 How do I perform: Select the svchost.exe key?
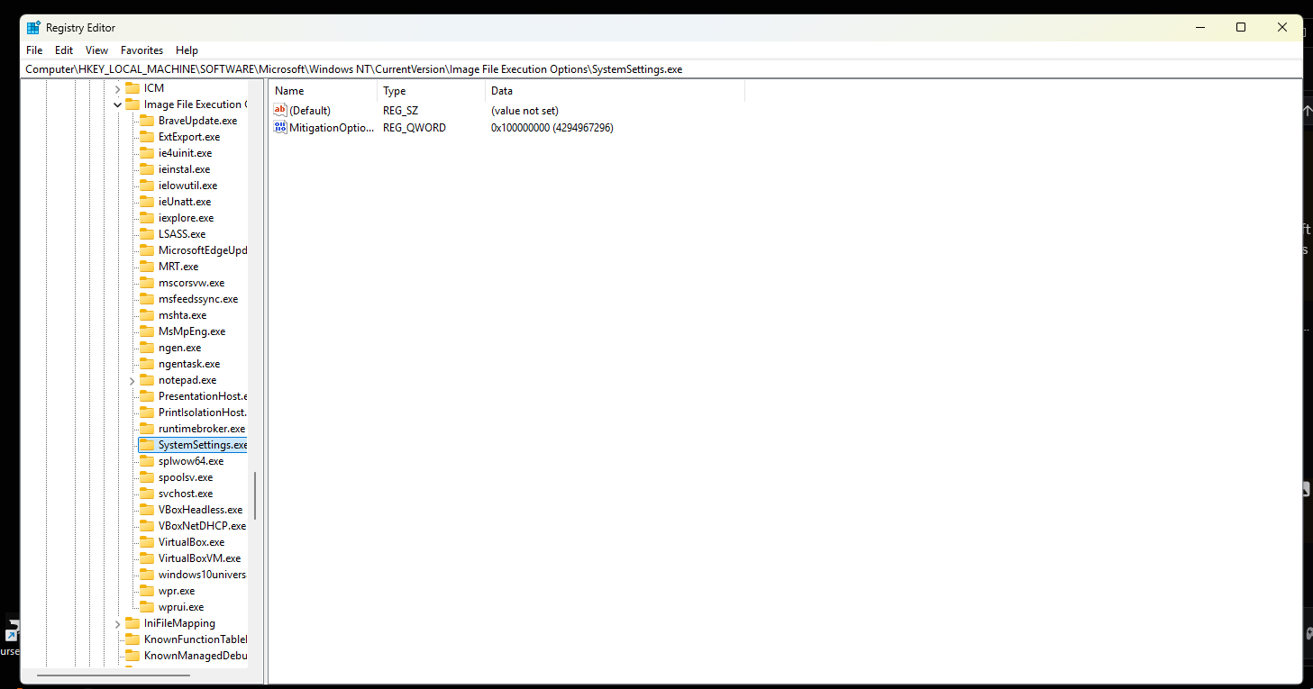coord(186,494)
